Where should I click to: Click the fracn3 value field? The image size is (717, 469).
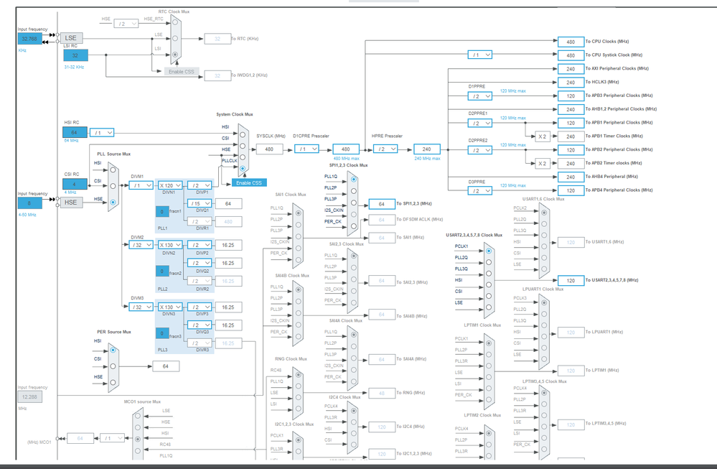pos(162,333)
